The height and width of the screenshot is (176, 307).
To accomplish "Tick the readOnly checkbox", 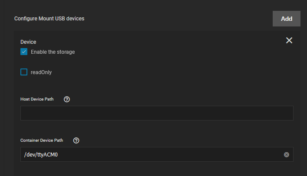I will (x=24, y=72).
